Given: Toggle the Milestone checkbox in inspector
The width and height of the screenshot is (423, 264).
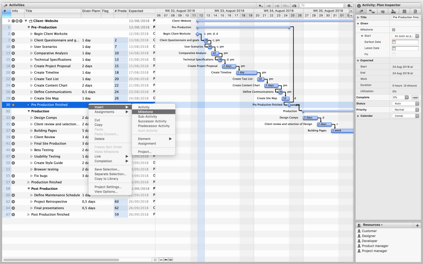Looking at the screenshot, I should point(394,30).
